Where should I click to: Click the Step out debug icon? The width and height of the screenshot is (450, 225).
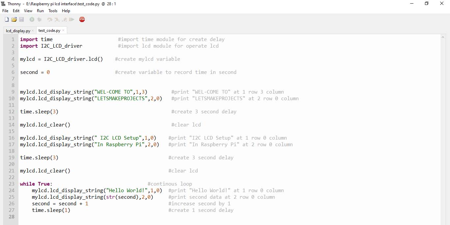coord(65,20)
